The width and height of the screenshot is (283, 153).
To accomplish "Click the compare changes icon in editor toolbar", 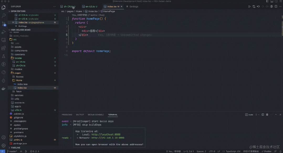I will click(x=254, y=7).
